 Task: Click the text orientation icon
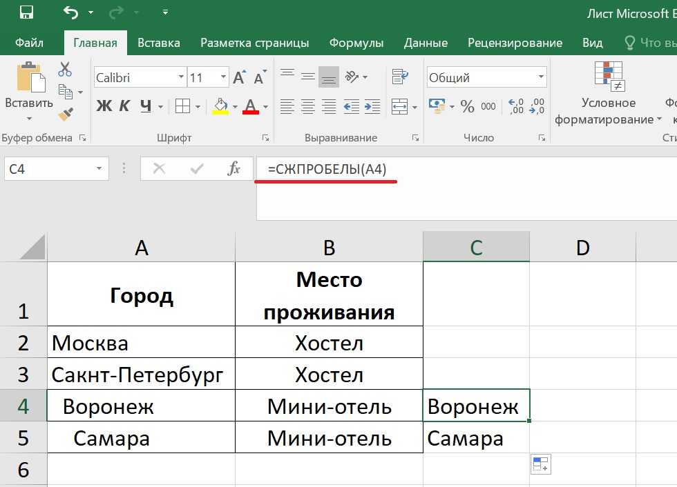click(x=352, y=77)
